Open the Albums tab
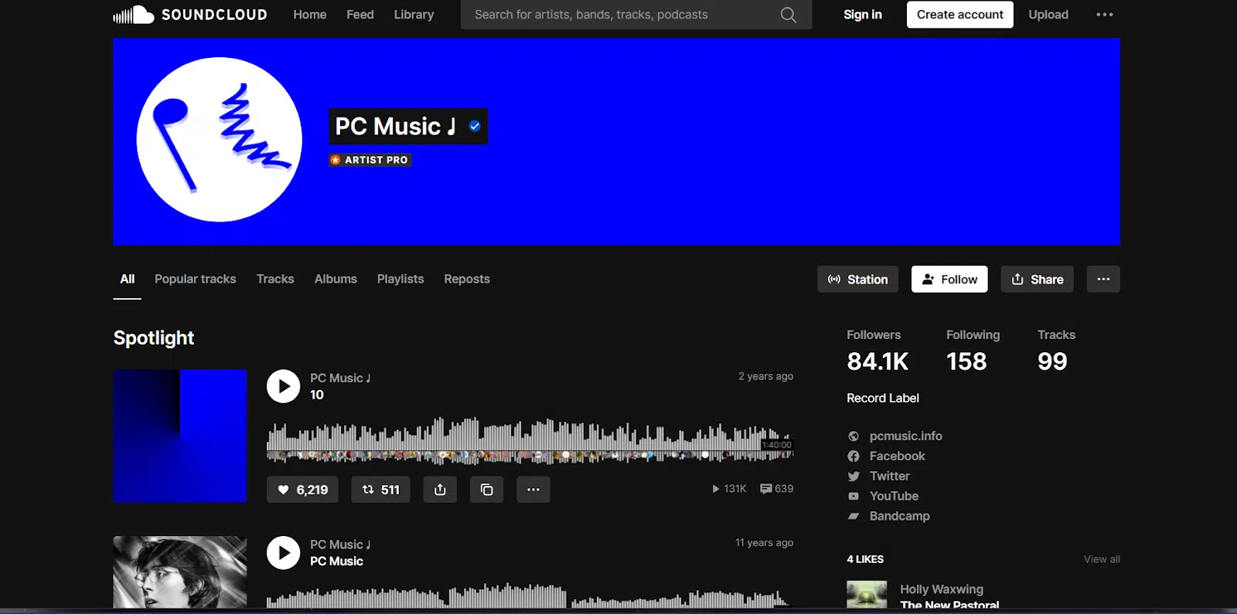Viewport: 1237px width, 614px height. (x=336, y=279)
